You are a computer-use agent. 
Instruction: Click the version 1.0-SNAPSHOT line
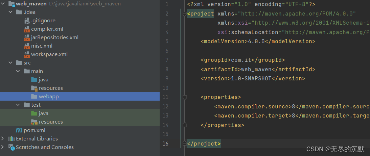[253, 78]
